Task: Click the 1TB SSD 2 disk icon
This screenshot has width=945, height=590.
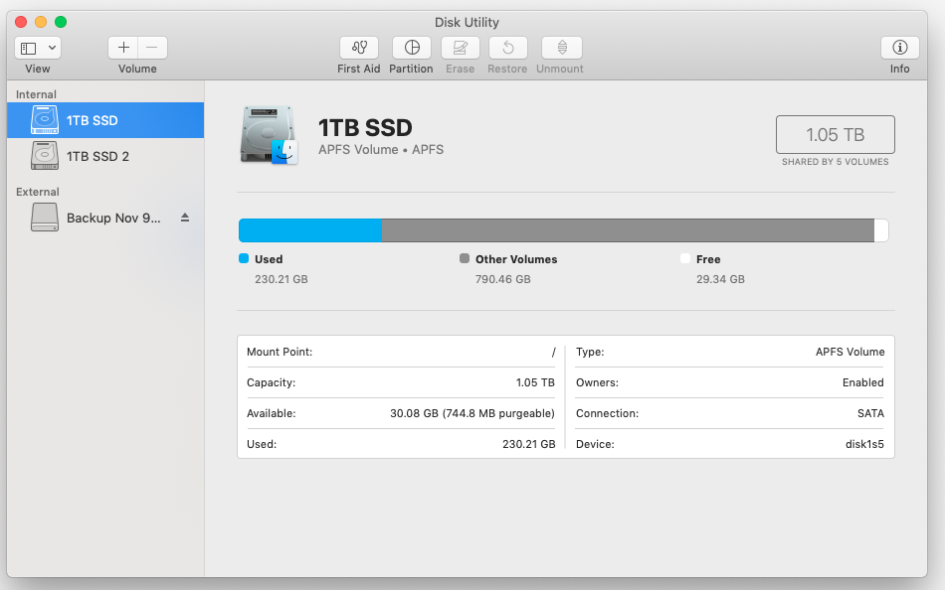Action: pos(45,155)
